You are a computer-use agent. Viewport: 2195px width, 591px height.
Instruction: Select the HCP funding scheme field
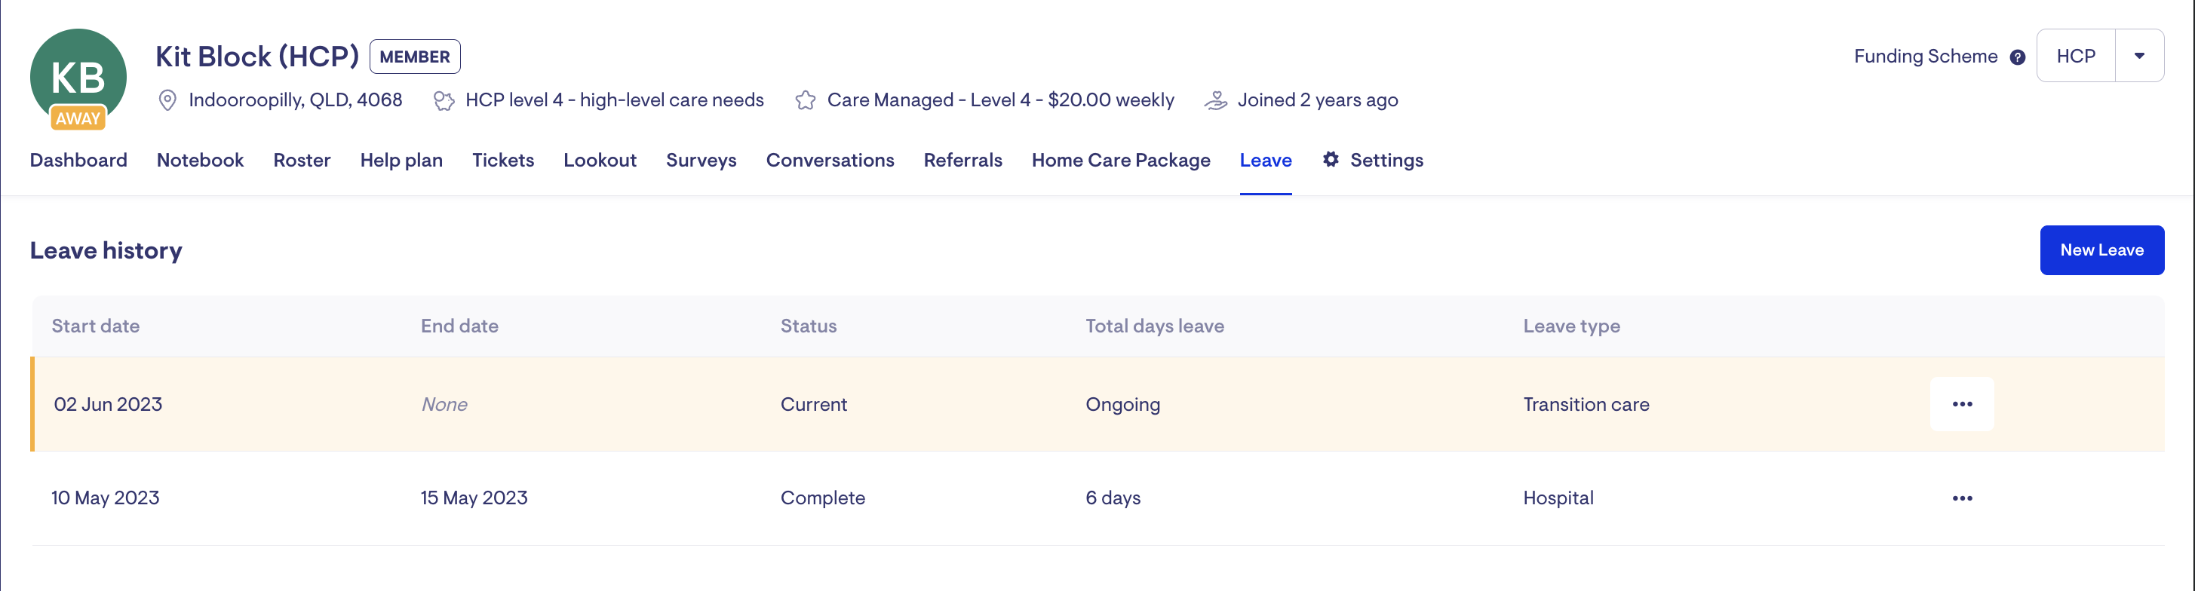[x=2075, y=57]
